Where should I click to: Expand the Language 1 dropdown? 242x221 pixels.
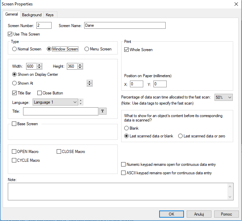(x=55, y=102)
